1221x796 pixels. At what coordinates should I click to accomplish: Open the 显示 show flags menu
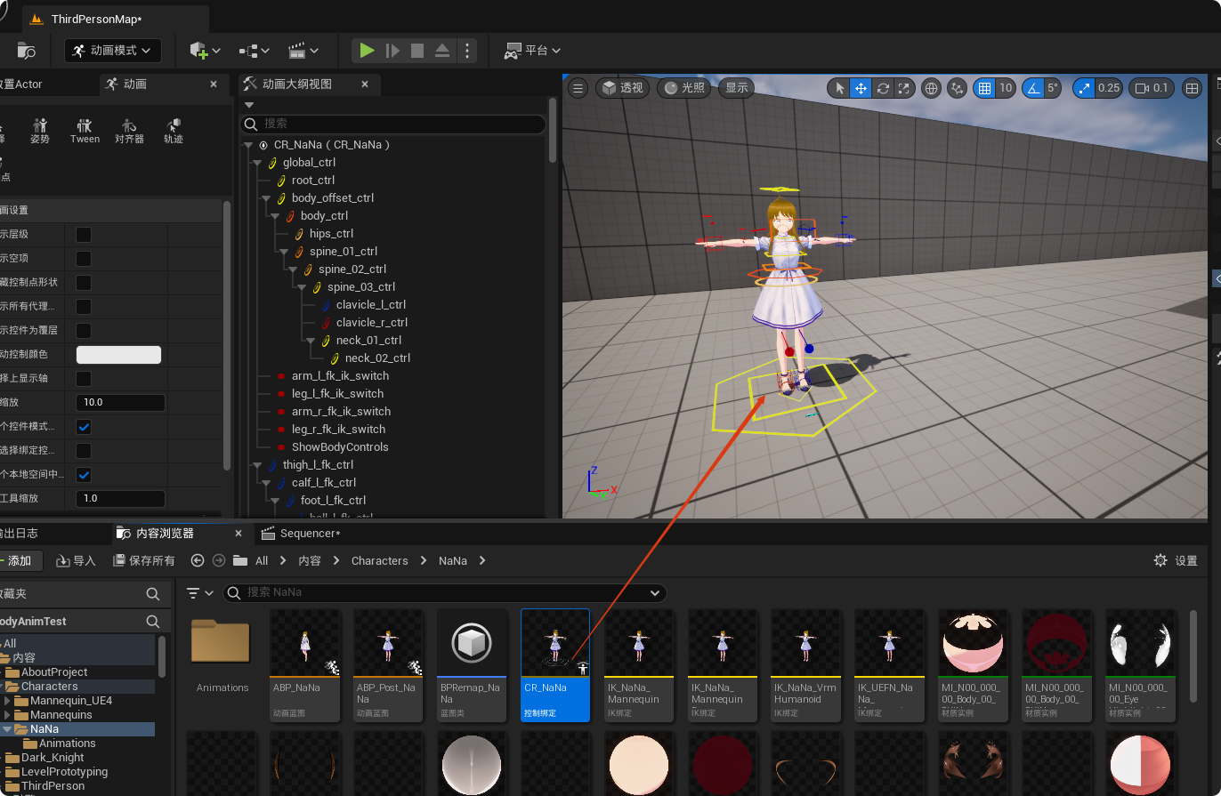pyautogui.click(x=737, y=88)
